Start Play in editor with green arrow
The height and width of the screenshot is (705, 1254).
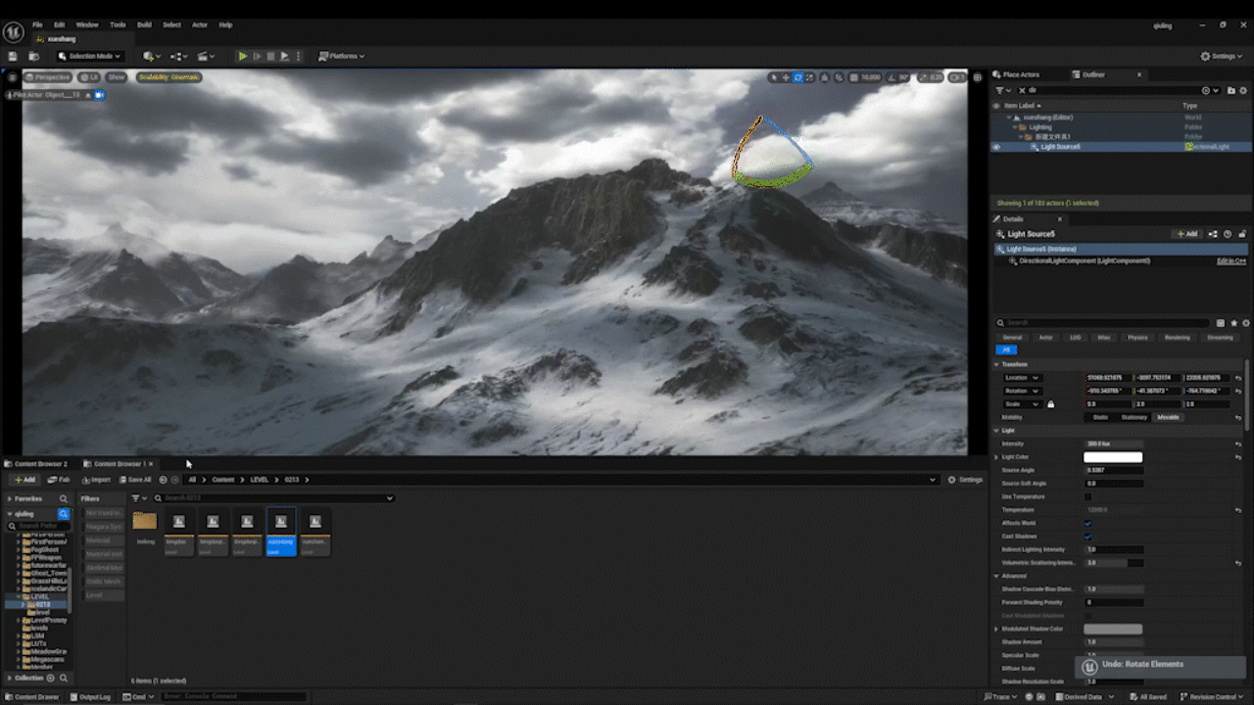(x=243, y=56)
